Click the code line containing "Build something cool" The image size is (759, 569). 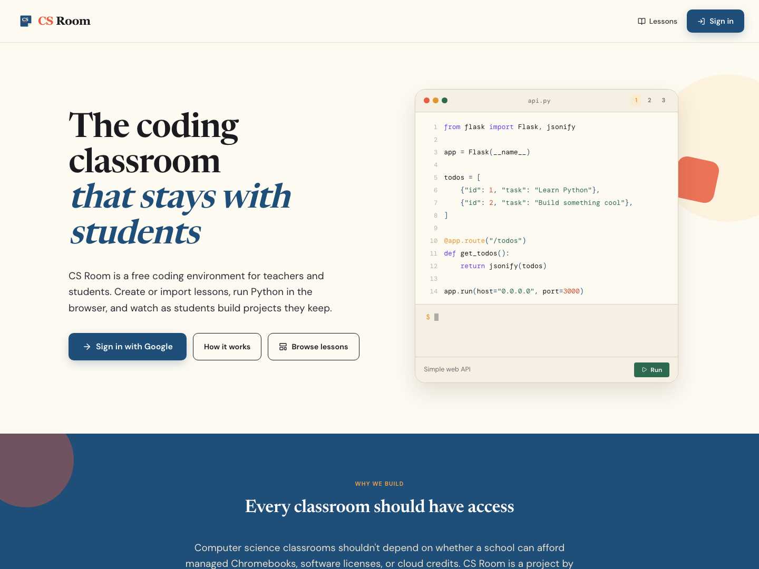(x=546, y=203)
